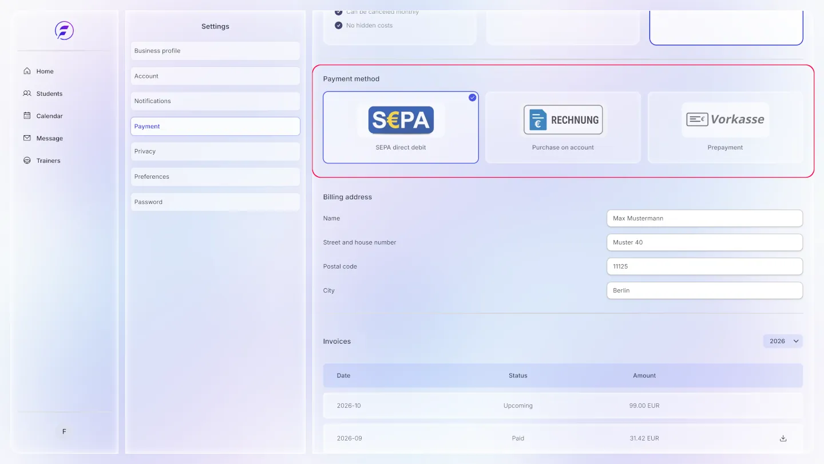Open Privacy settings
The width and height of the screenshot is (824, 464).
pos(215,152)
